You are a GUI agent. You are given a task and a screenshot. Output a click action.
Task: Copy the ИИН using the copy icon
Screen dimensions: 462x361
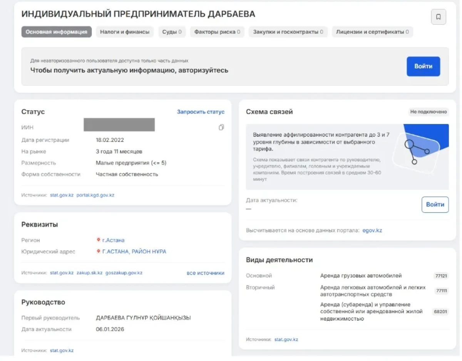221,127
